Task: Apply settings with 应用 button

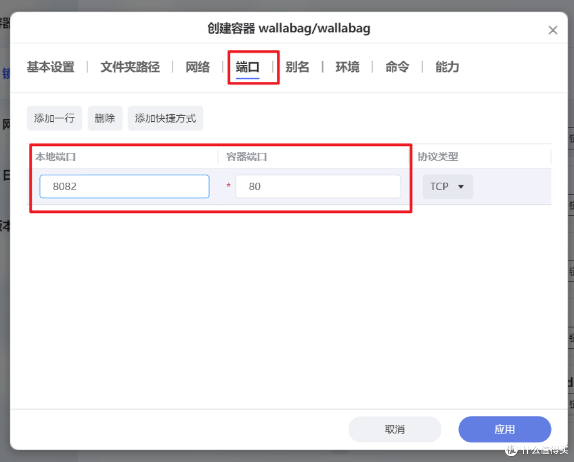Action: [504, 429]
